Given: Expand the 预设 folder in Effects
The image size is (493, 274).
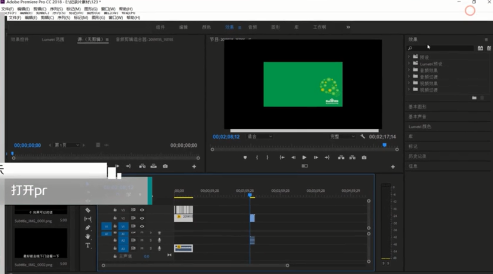Looking at the screenshot, I should (409, 57).
